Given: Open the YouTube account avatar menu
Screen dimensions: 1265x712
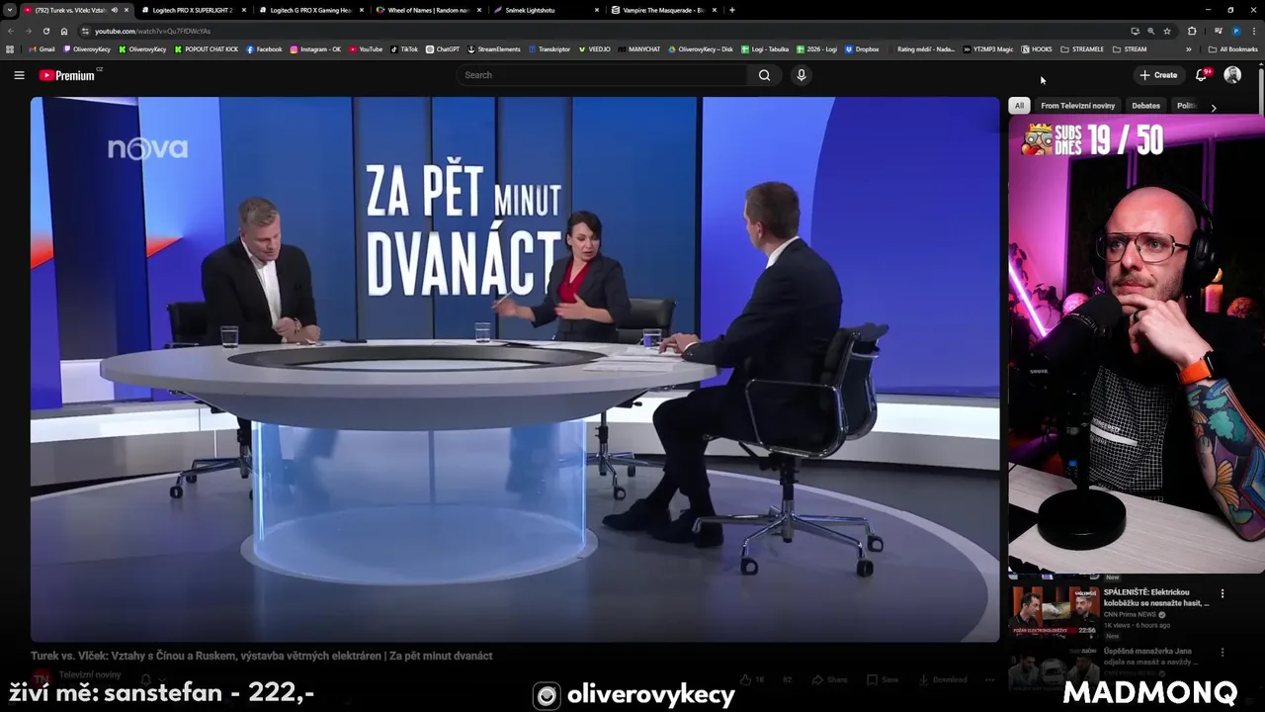Looking at the screenshot, I should coord(1232,75).
